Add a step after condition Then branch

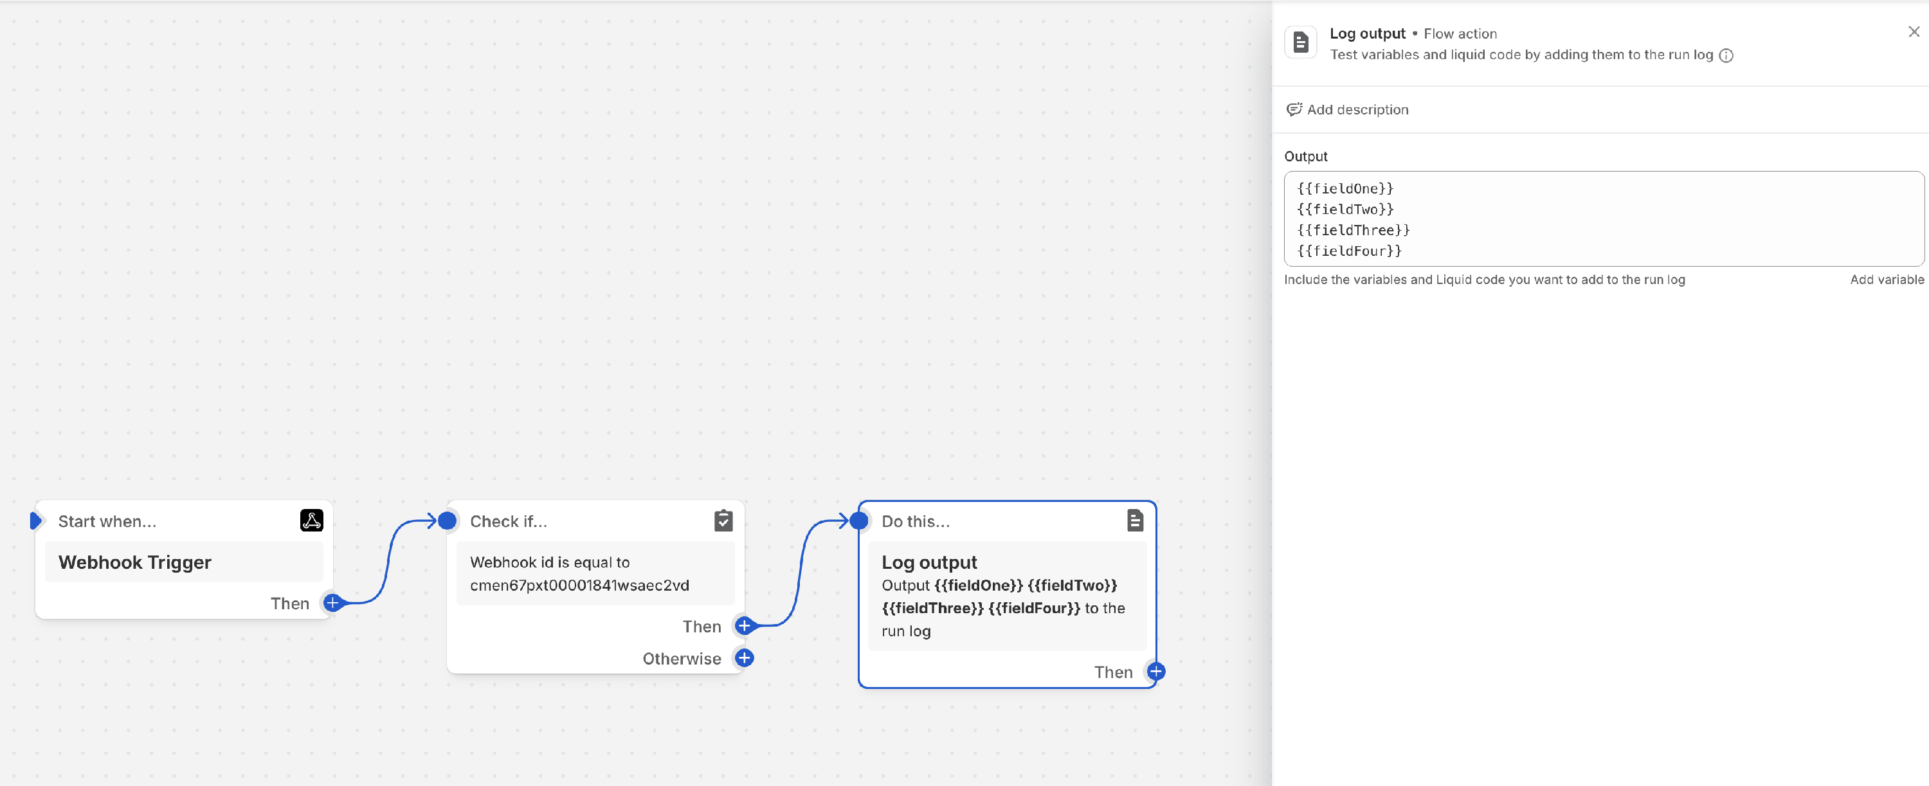point(745,626)
